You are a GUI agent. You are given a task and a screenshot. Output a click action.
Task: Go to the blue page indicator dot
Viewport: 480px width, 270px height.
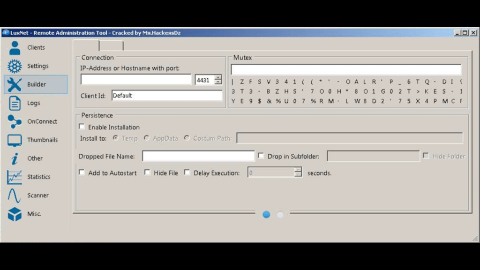(266, 215)
